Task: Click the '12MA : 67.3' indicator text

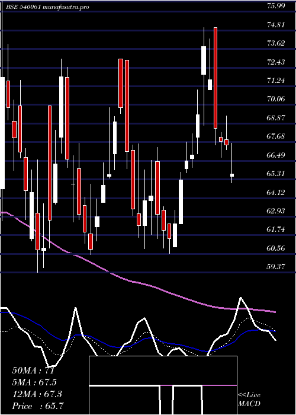Action: point(37,394)
